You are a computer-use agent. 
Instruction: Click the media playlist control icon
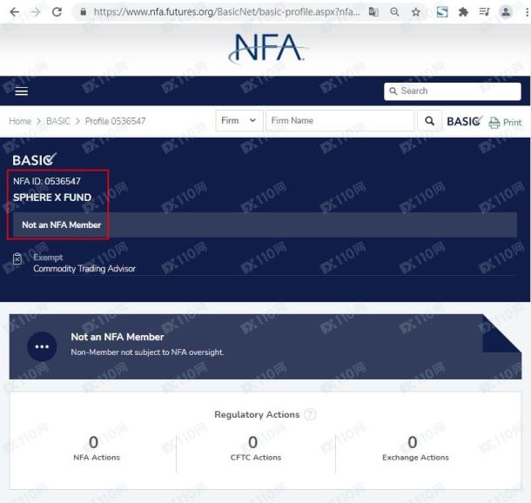pos(484,12)
